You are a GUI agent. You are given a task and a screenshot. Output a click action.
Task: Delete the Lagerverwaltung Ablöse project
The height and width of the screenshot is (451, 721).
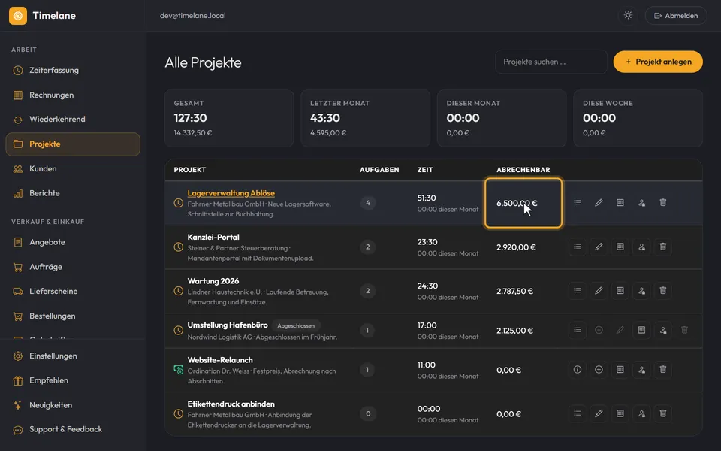coord(662,202)
